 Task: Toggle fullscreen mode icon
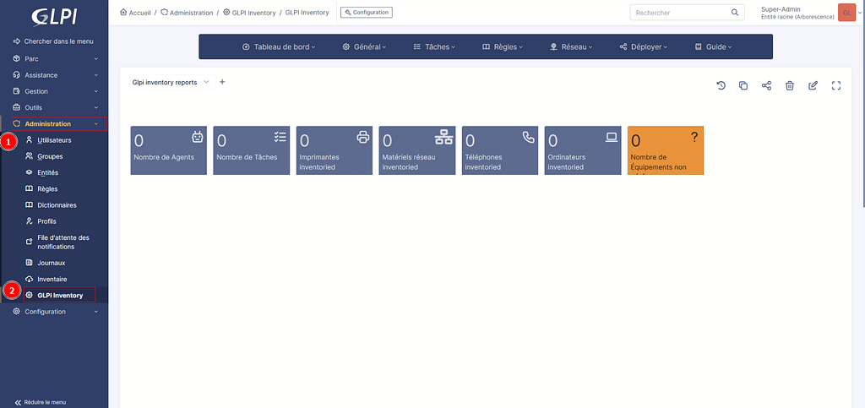click(x=836, y=85)
